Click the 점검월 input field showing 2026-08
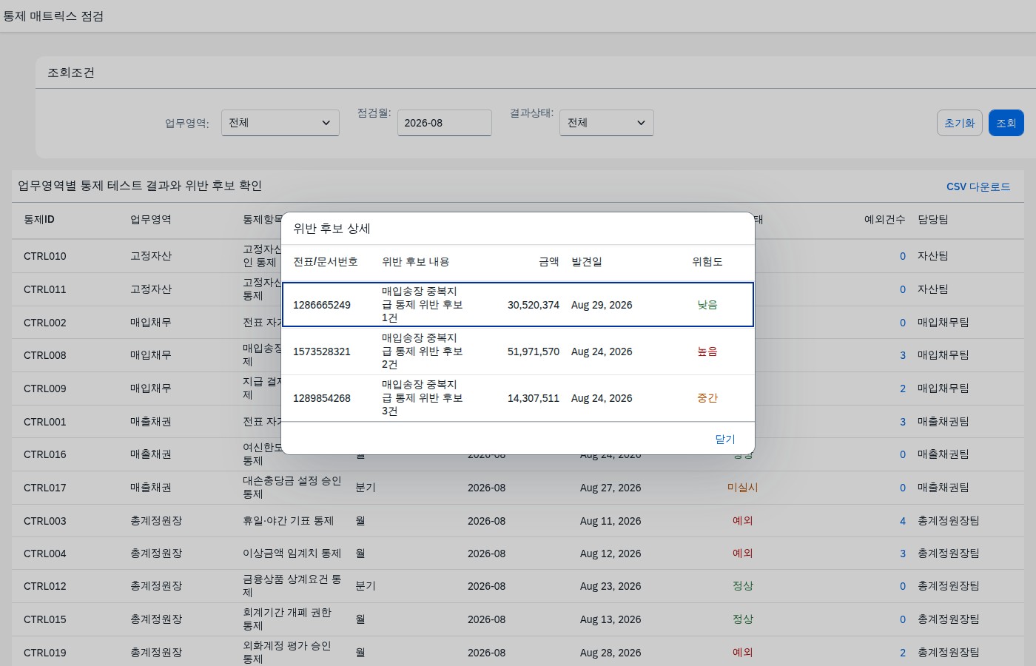 tap(444, 123)
